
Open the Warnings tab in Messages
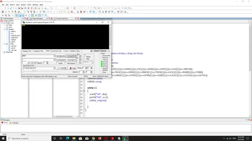(14, 123)
